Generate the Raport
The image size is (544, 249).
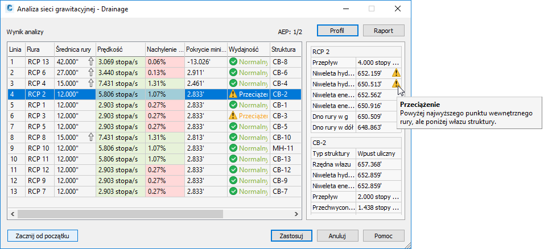(x=384, y=31)
